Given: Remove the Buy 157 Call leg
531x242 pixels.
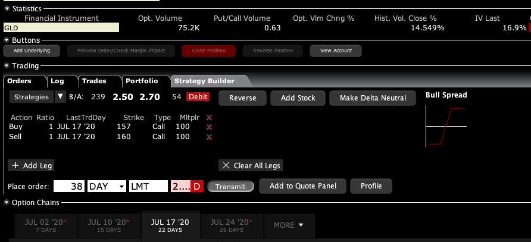Looking at the screenshot, I should 209,127.
